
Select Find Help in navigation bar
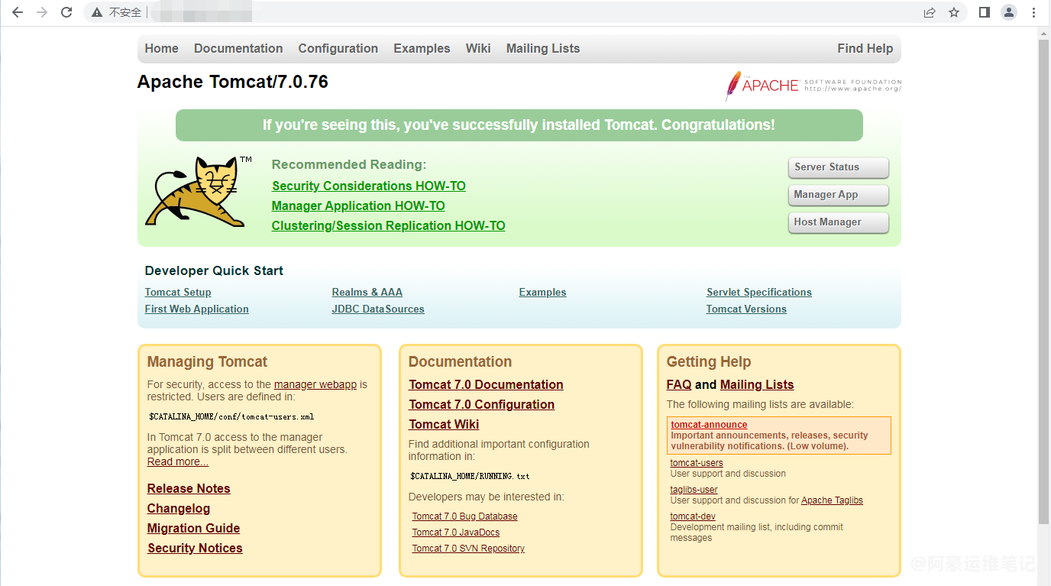865,48
